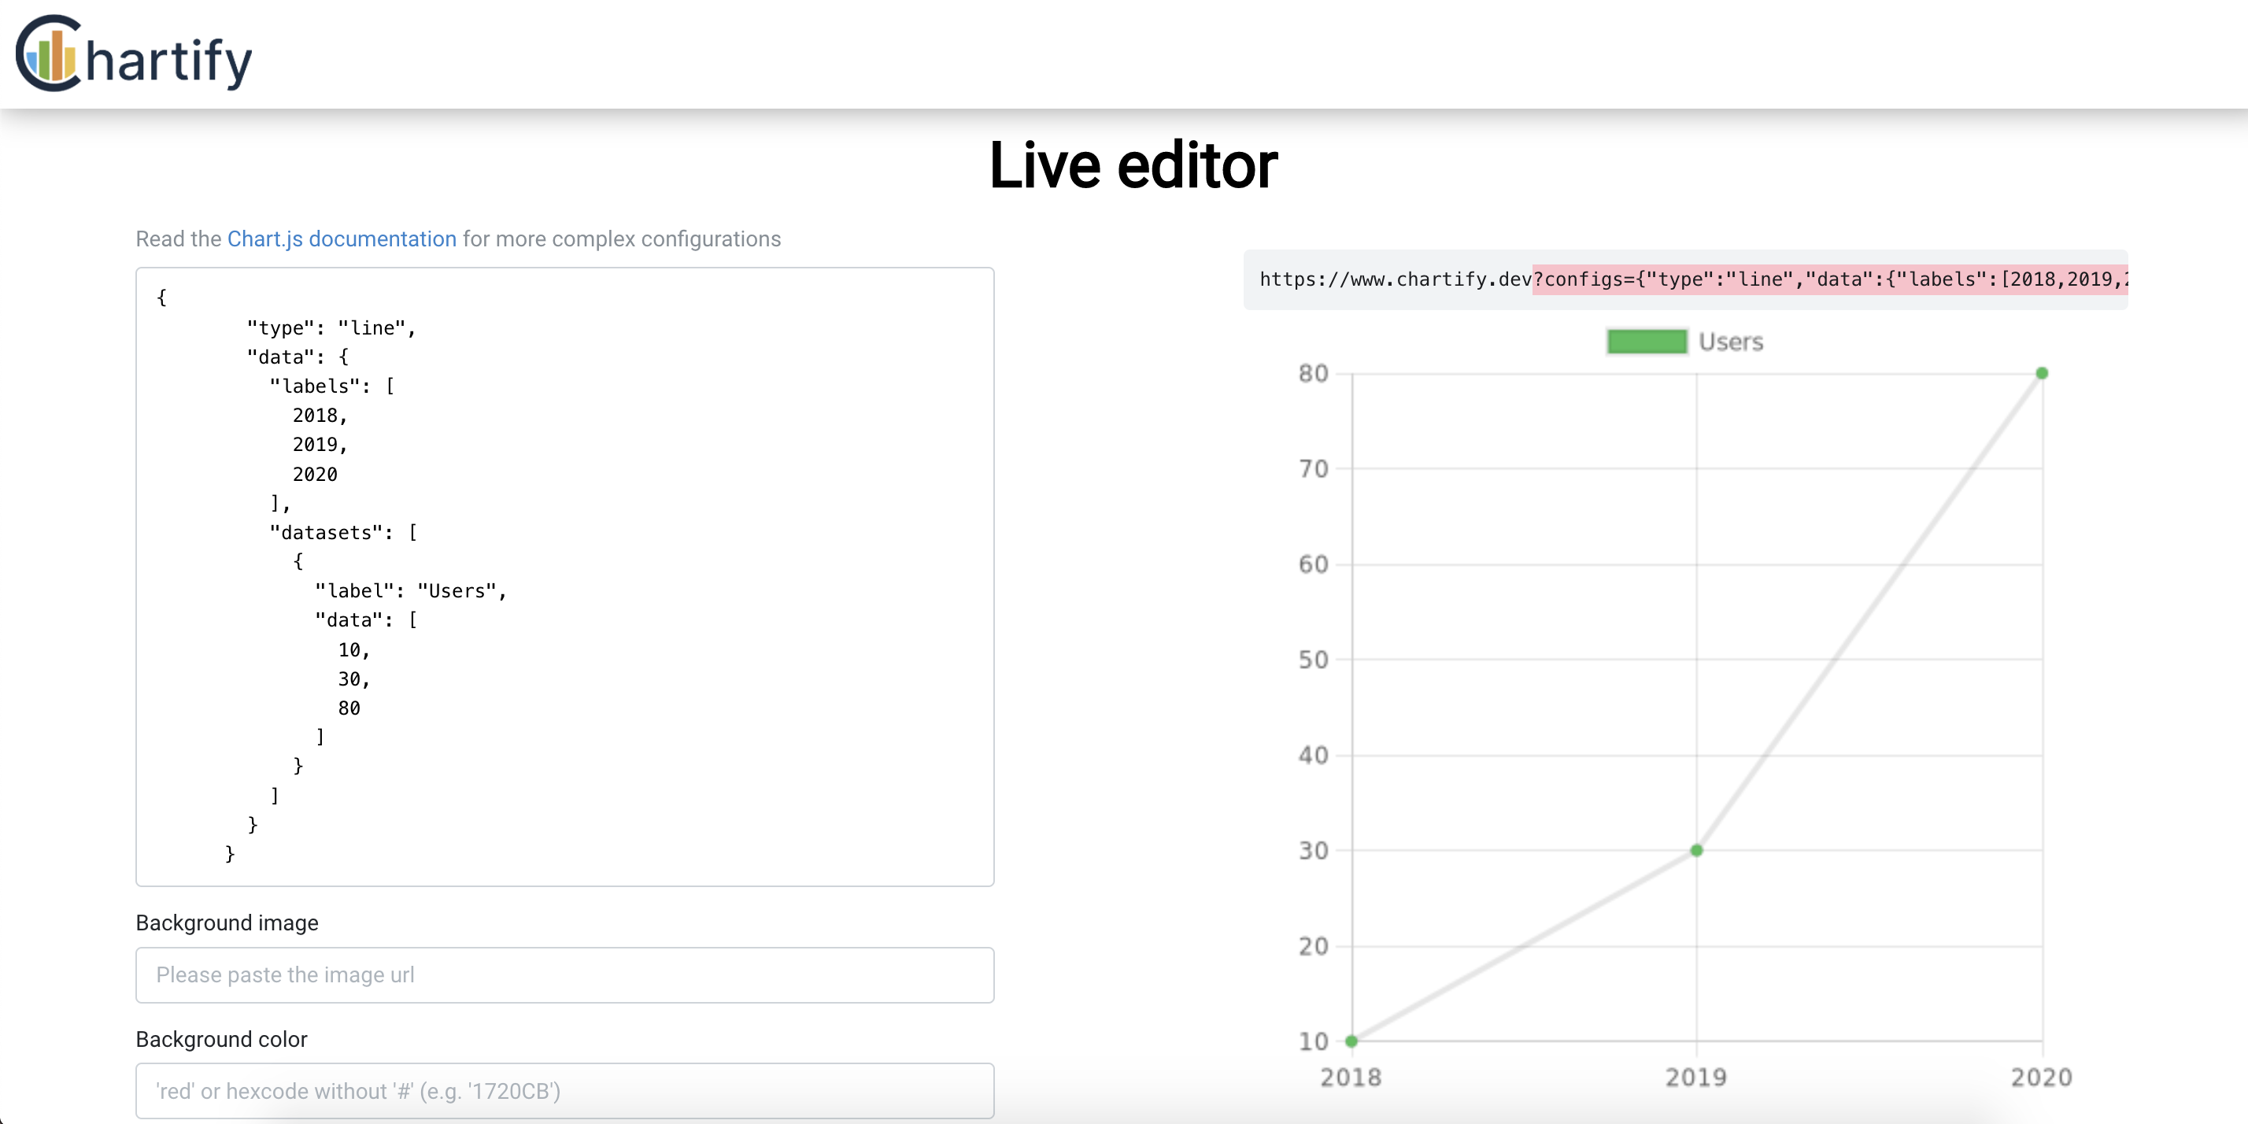Click the Live editor heading

click(x=1133, y=166)
